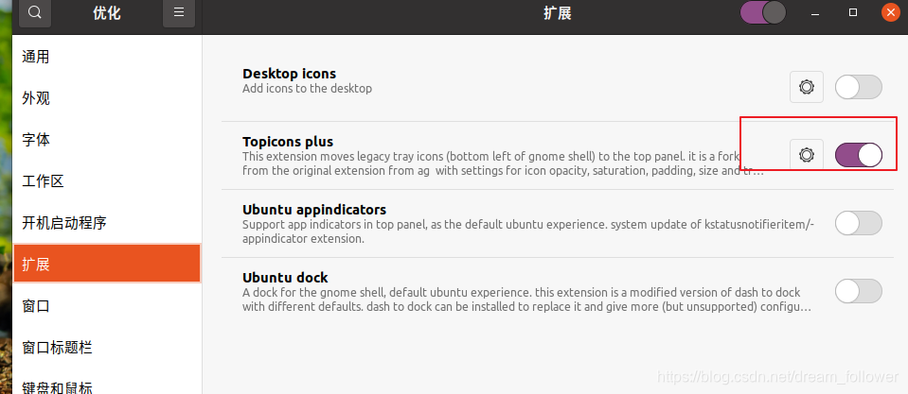Select the highlighted 扩展 sidebar item
The image size is (908, 394).
point(107,264)
